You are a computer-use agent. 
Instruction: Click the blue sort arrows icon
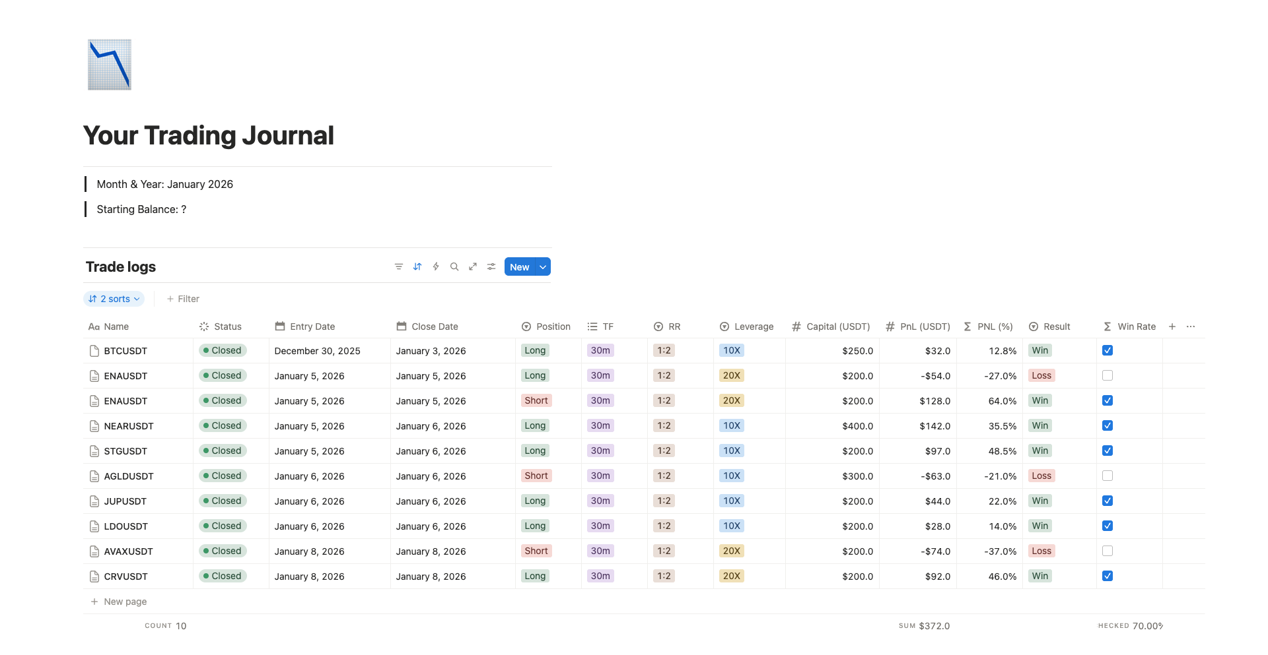click(417, 266)
